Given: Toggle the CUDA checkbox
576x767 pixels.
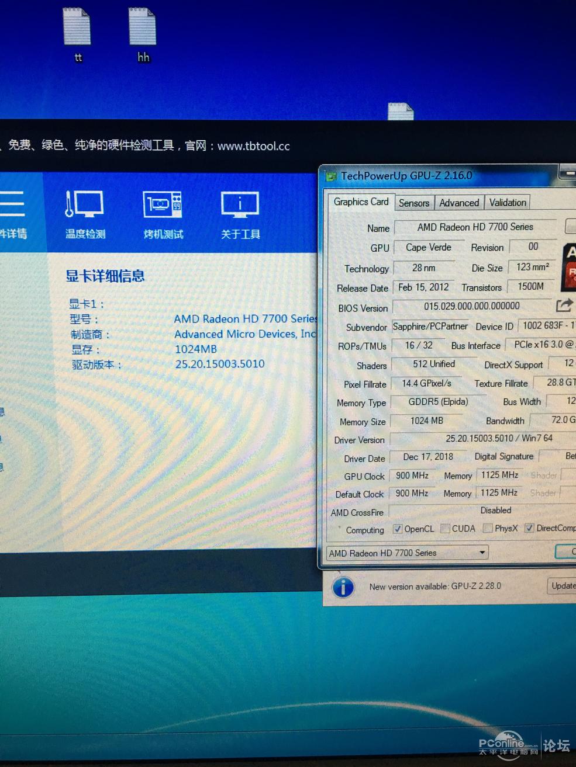Looking at the screenshot, I should click(x=445, y=529).
